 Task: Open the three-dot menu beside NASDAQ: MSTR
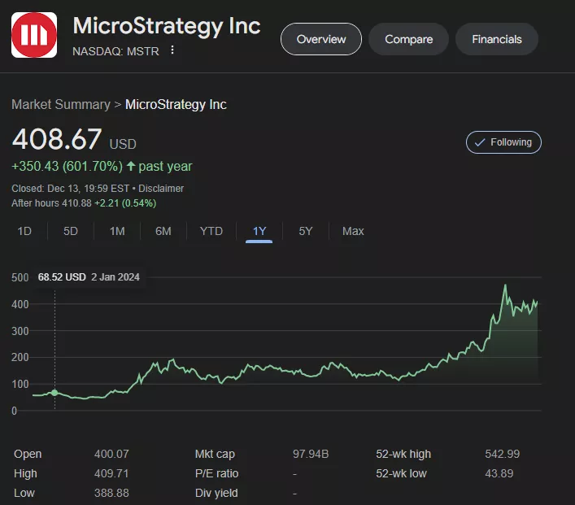tap(172, 50)
